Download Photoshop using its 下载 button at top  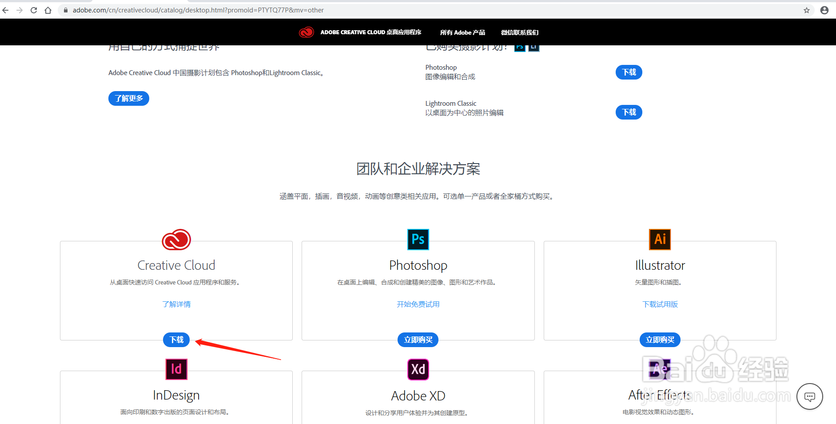(629, 72)
